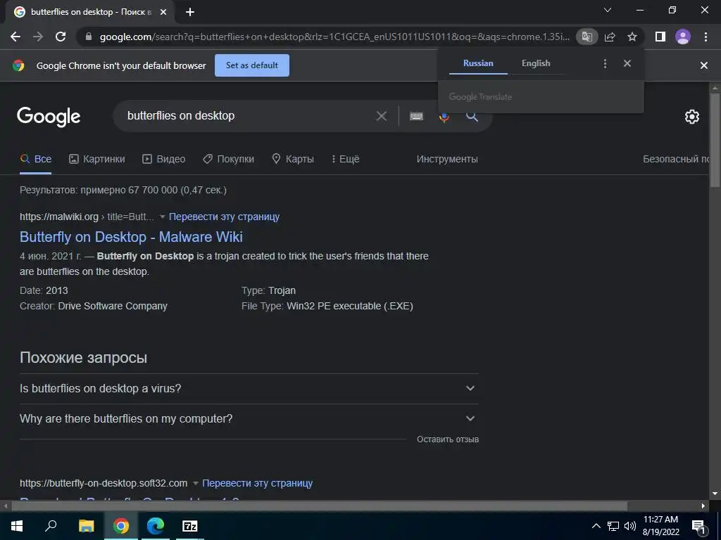The height and width of the screenshot is (540, 721).
Task: Open the Chrome profile avatar
Action: pyautogui.click(x=683, y=37)
